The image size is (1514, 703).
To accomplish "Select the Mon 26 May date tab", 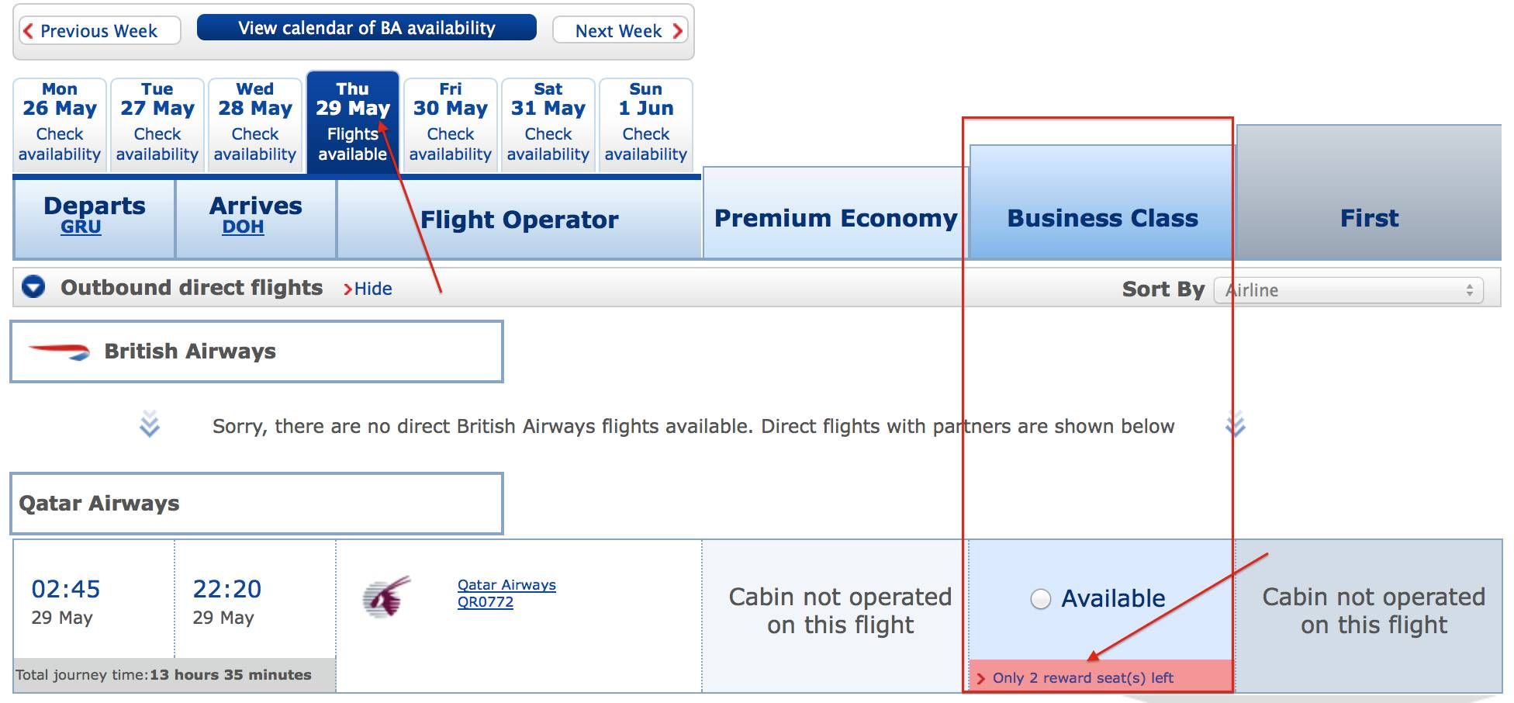I will [x=60, y=124].
